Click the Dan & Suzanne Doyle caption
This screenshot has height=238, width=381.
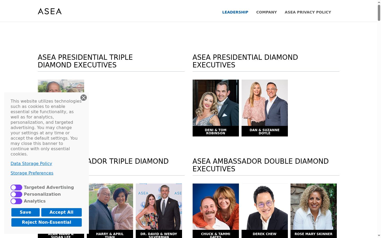point(265,131)
